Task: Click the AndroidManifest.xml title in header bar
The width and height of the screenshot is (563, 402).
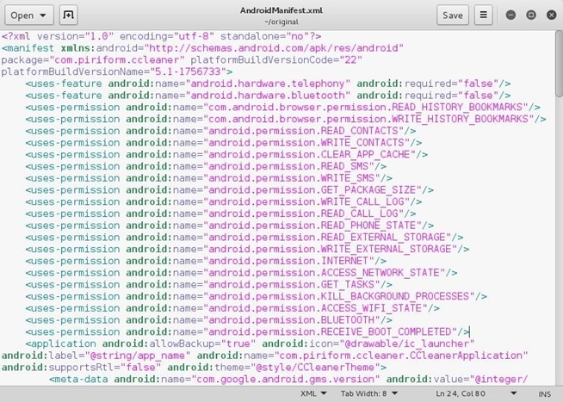Action: click(281, 10)
